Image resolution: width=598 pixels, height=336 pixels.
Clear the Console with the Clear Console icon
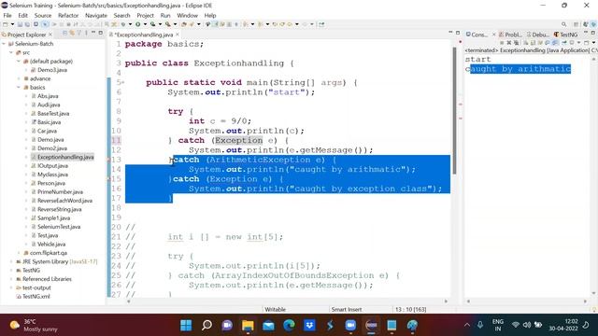point(525,42)
